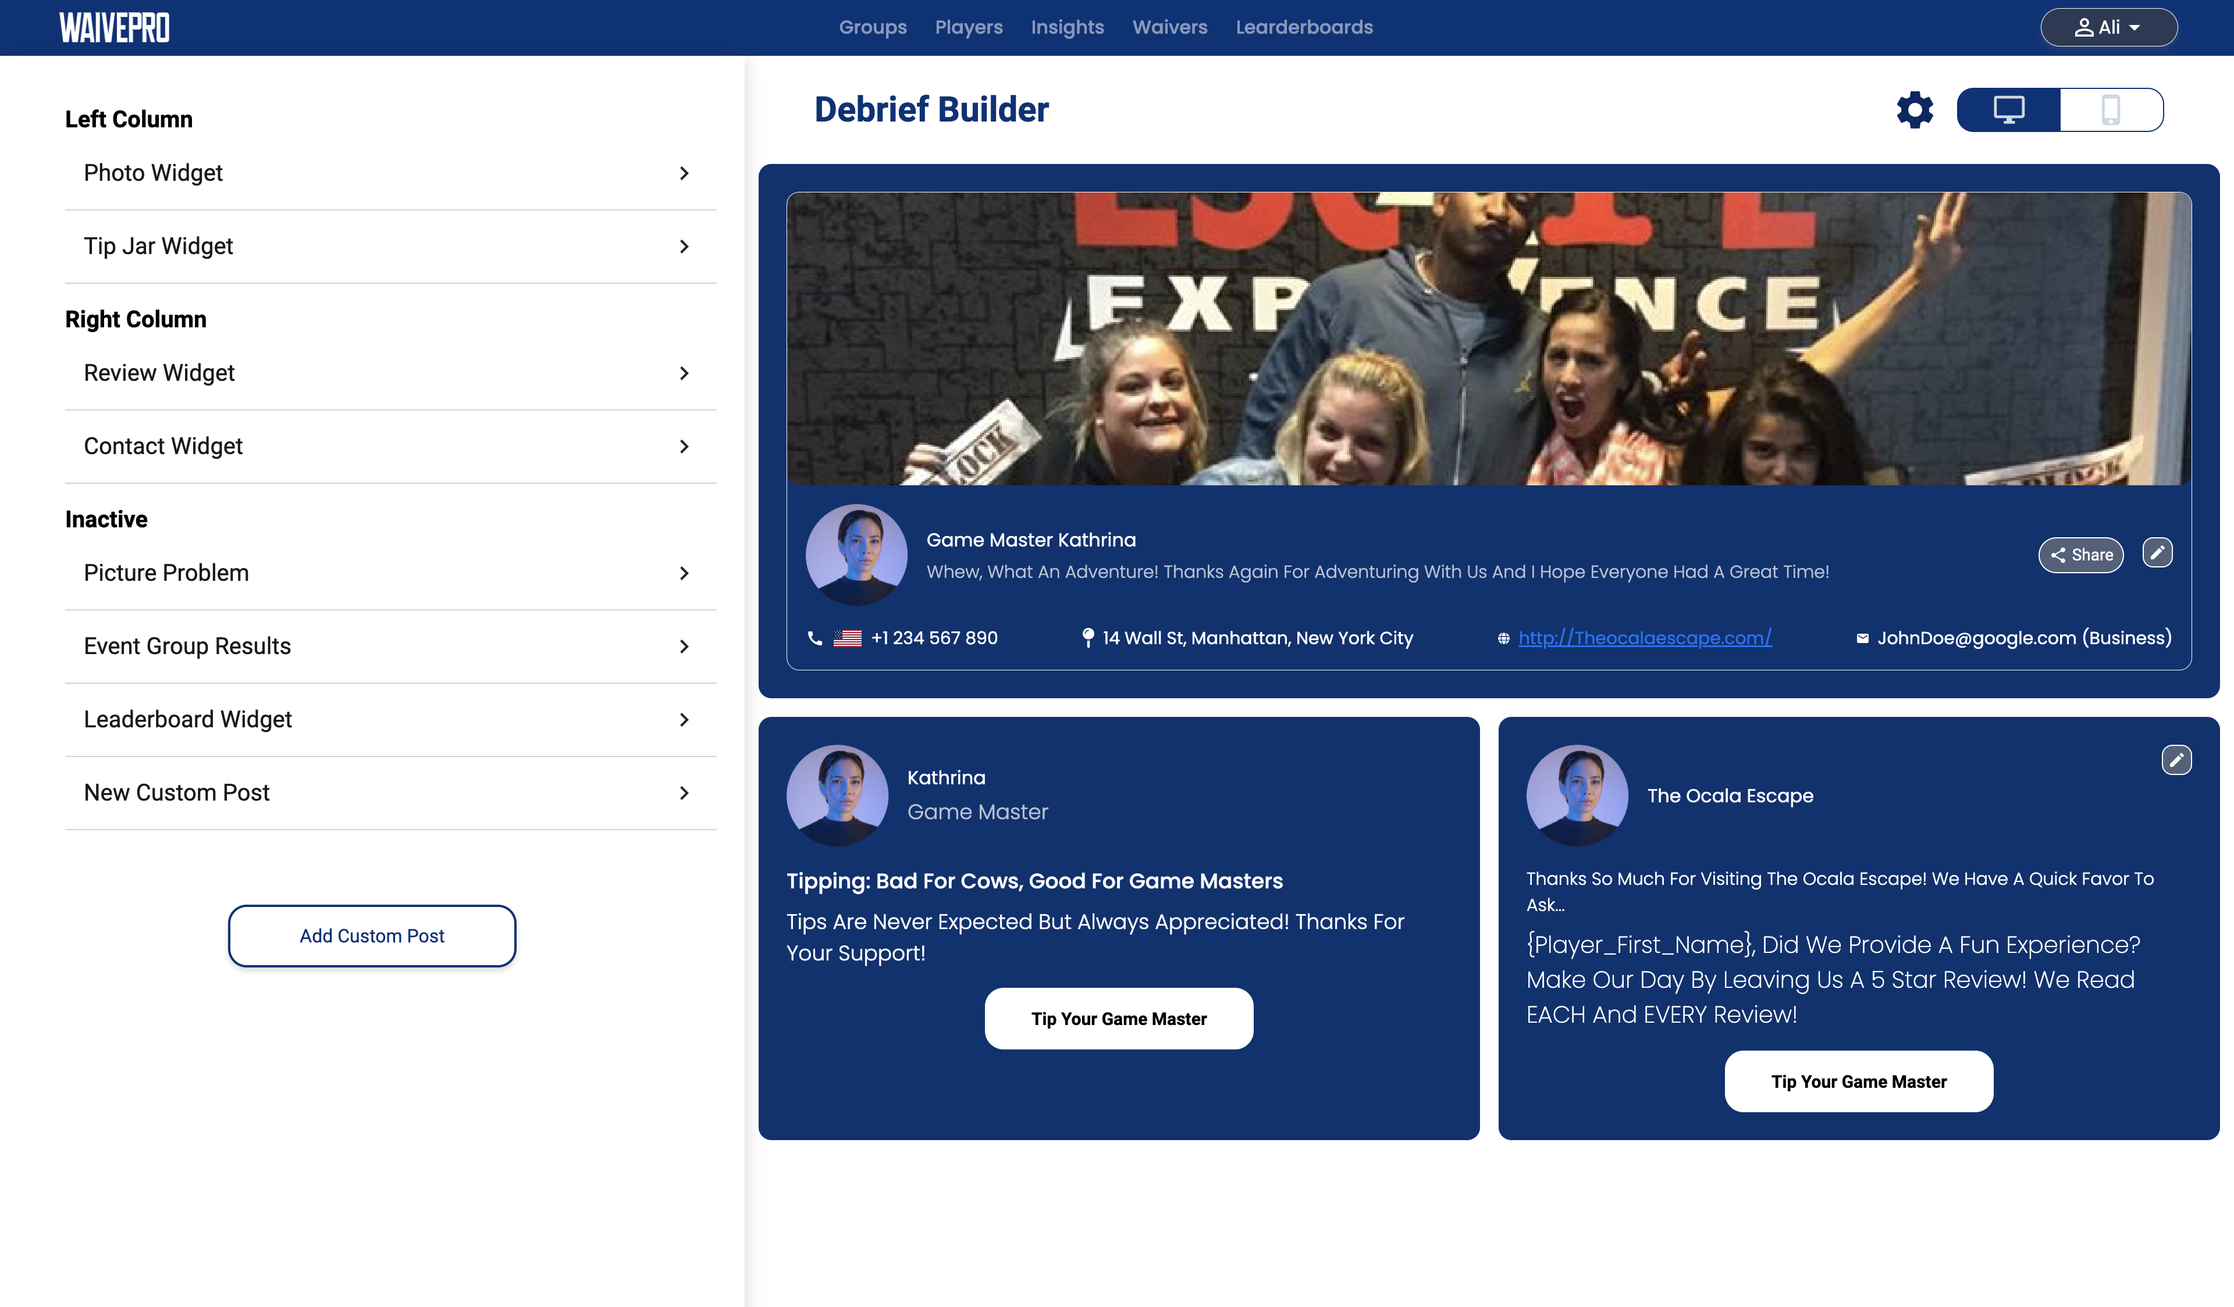Click the location pin icon in contact bar

coord(1085,638)
